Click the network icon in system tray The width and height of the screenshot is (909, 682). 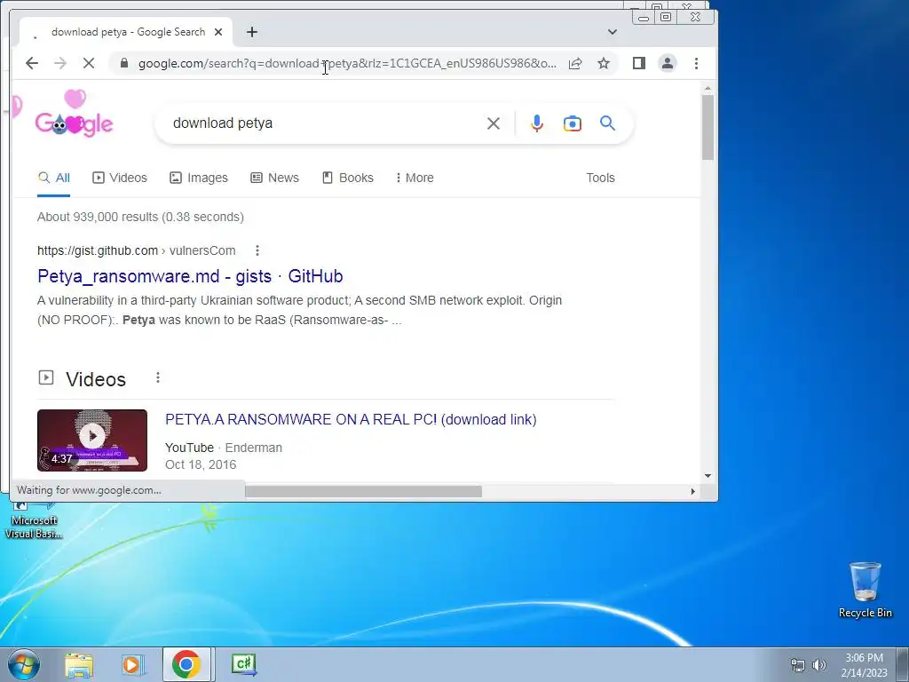click(x=798, y=665)
